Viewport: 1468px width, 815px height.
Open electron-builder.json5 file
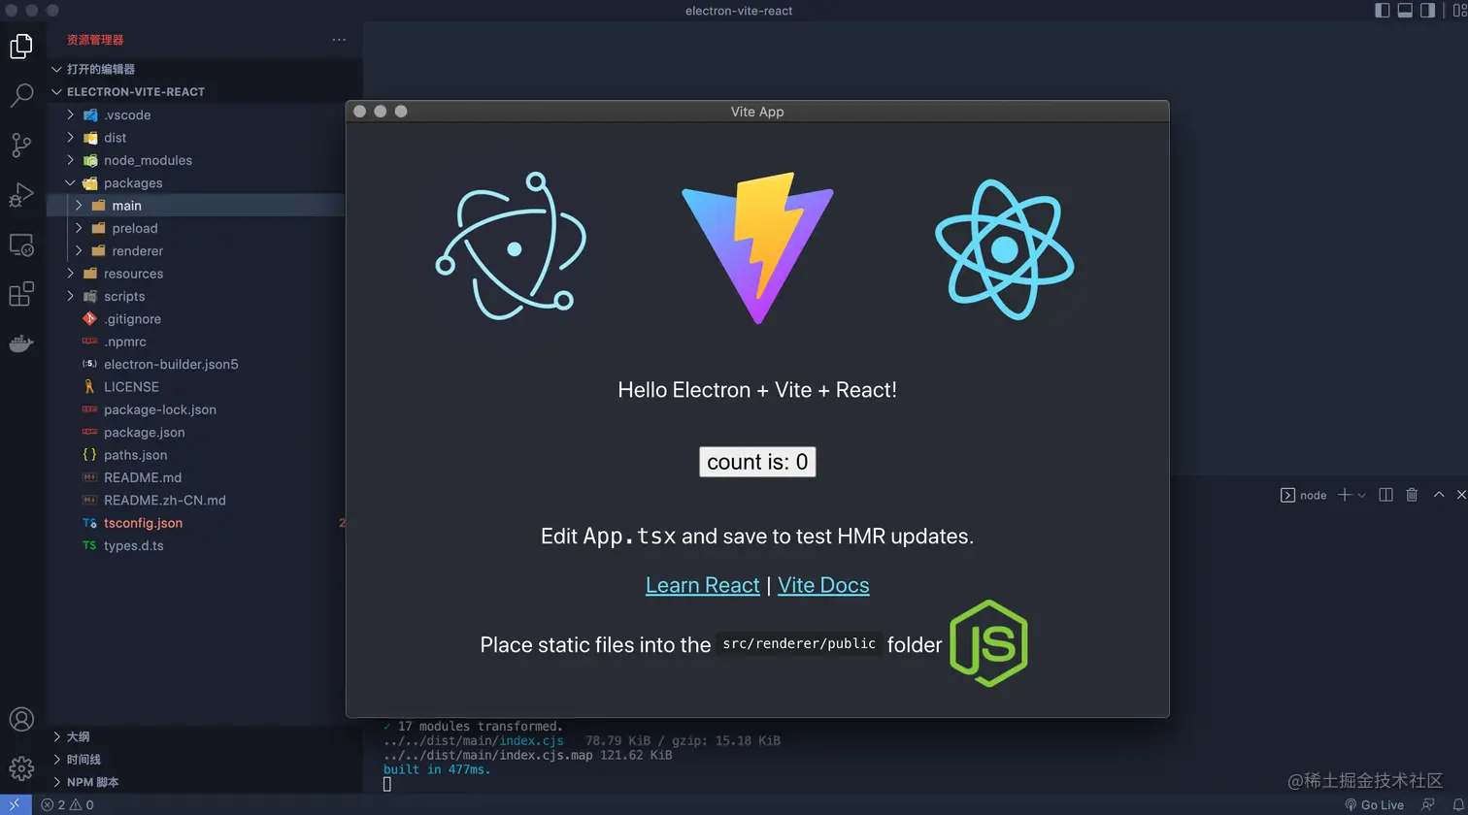click(x=196, y=364)
